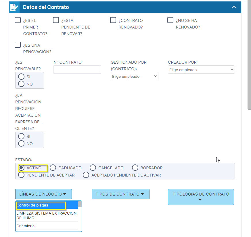Check the ¿No se ha renovado? box
The width and height of the screenshot is (251, 237).
[x=170, y=20]
